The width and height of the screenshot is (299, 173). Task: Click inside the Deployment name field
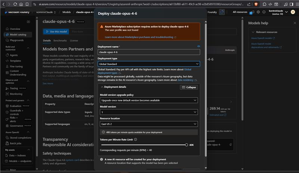tap(149, 52)
